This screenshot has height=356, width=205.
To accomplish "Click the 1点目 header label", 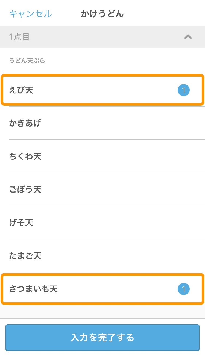I will [19, 37].
